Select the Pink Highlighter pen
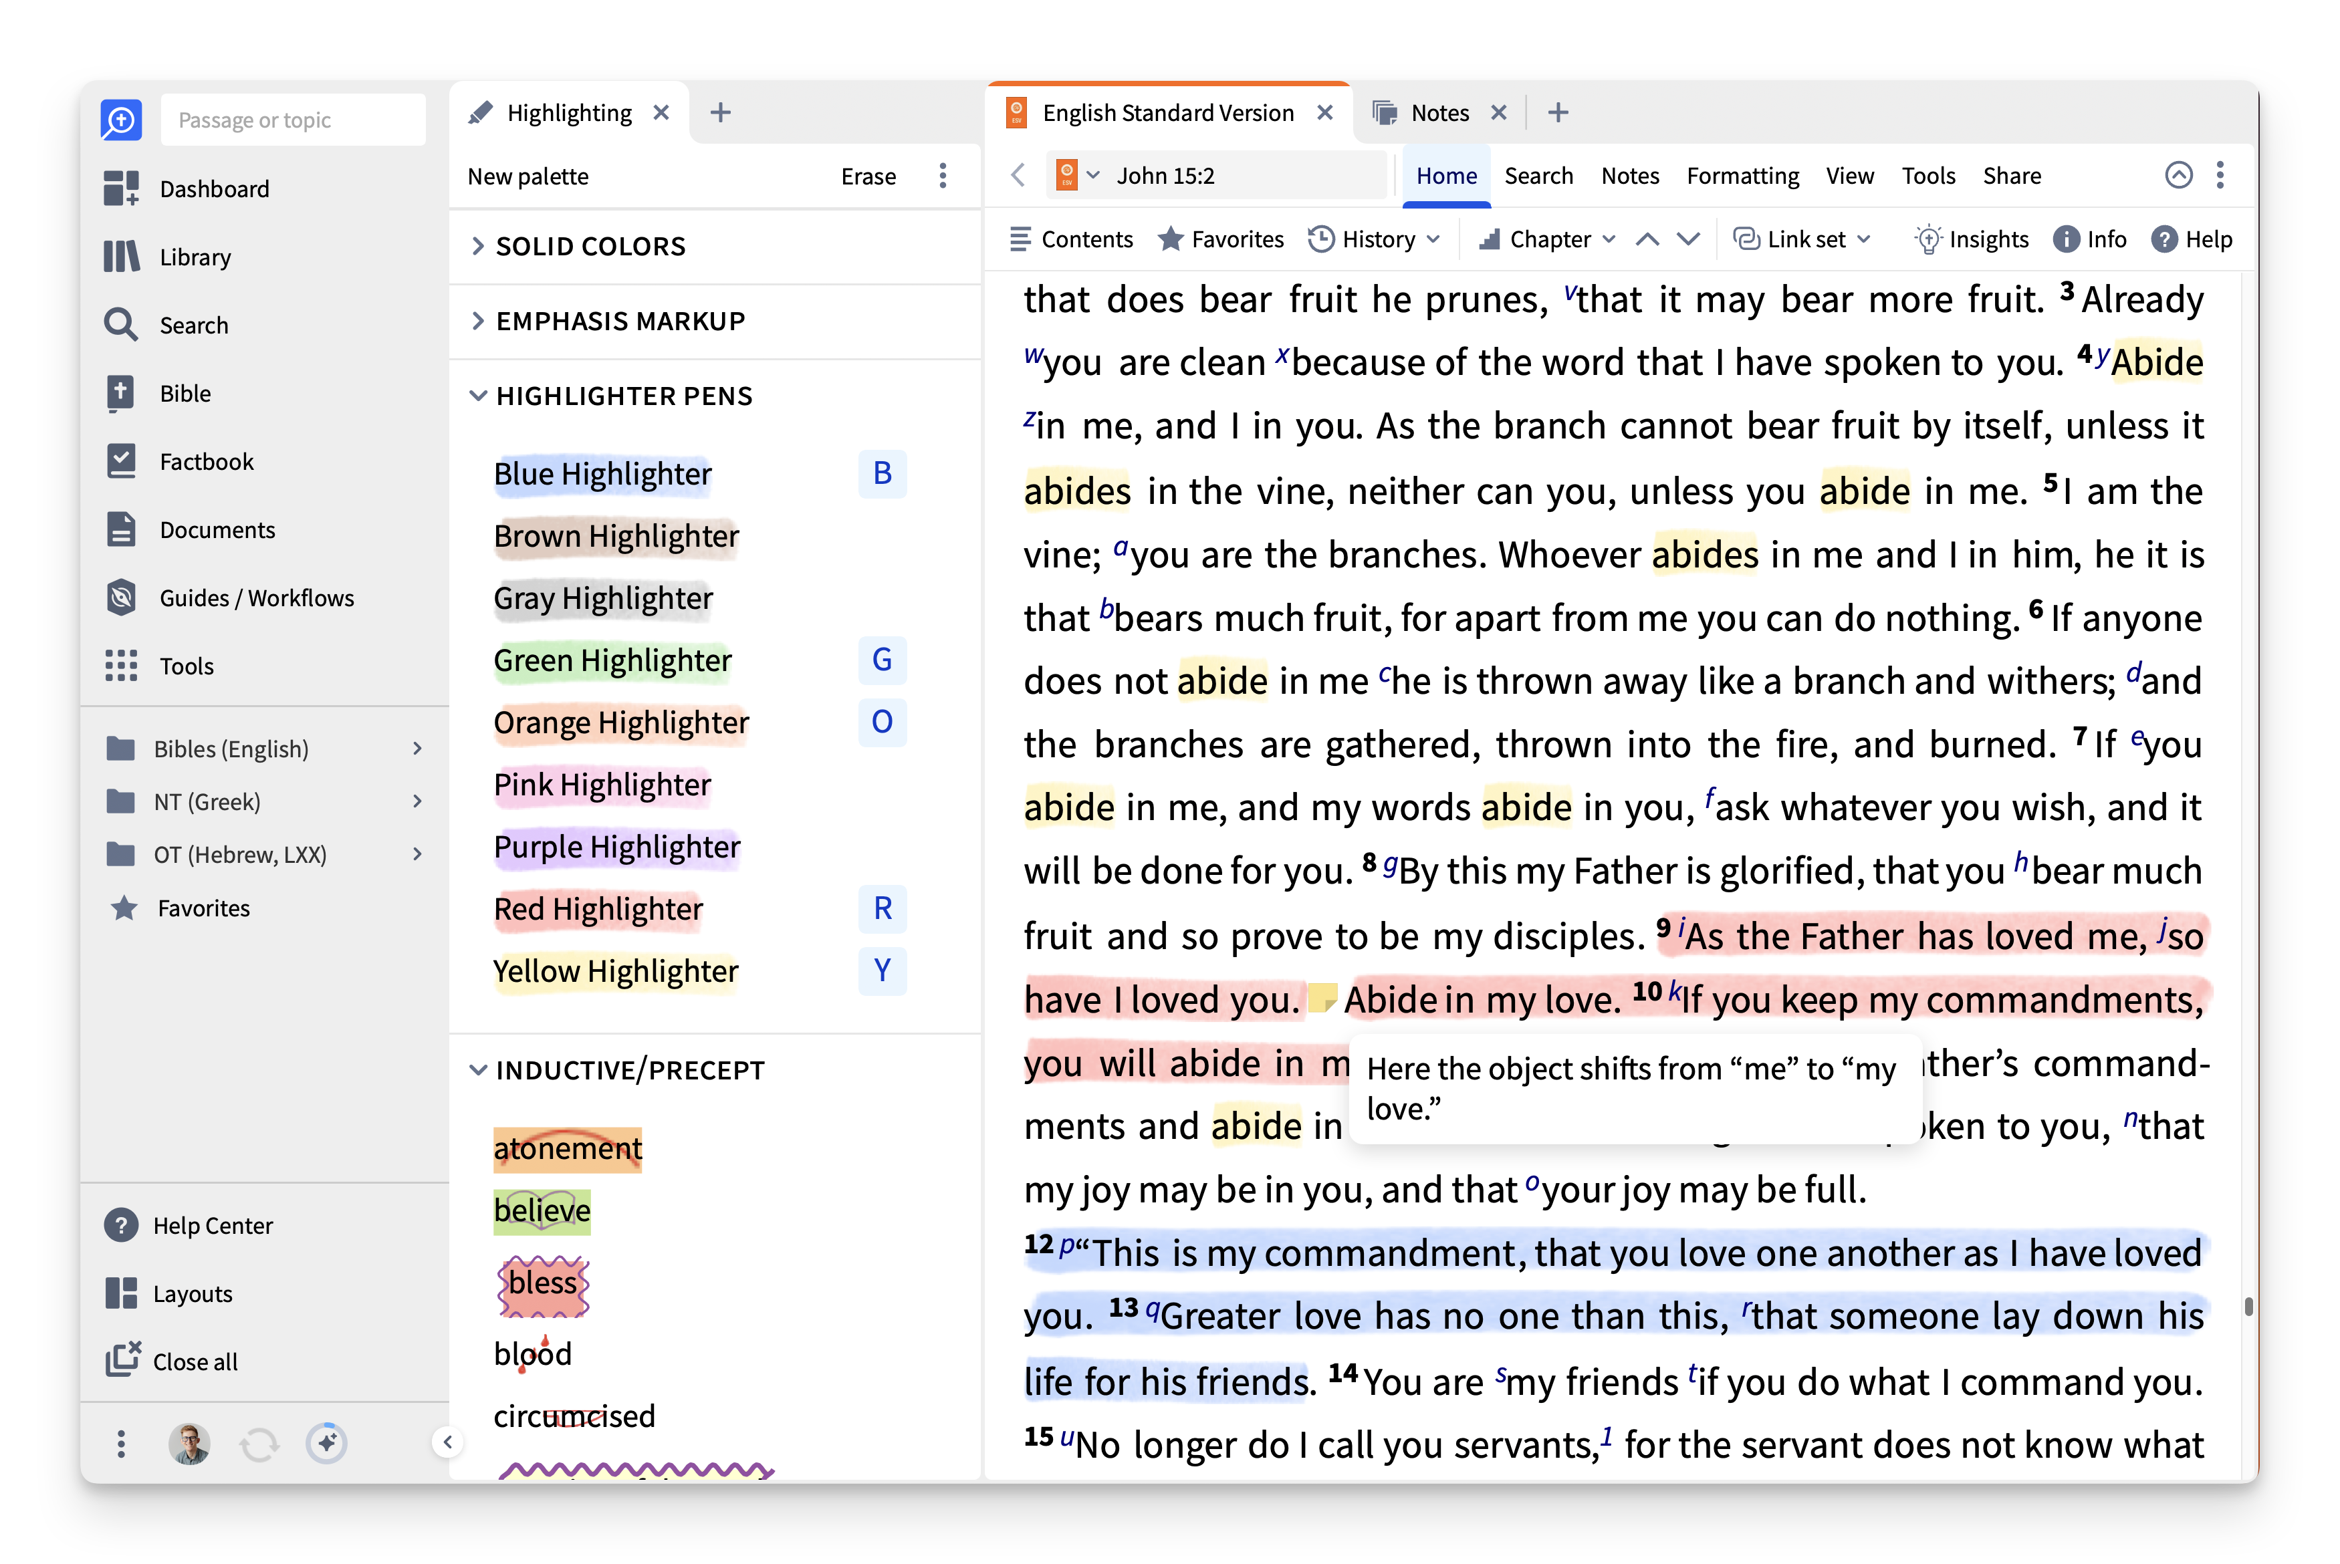This screenshot has width=2340, height=1564. [602, 784]
